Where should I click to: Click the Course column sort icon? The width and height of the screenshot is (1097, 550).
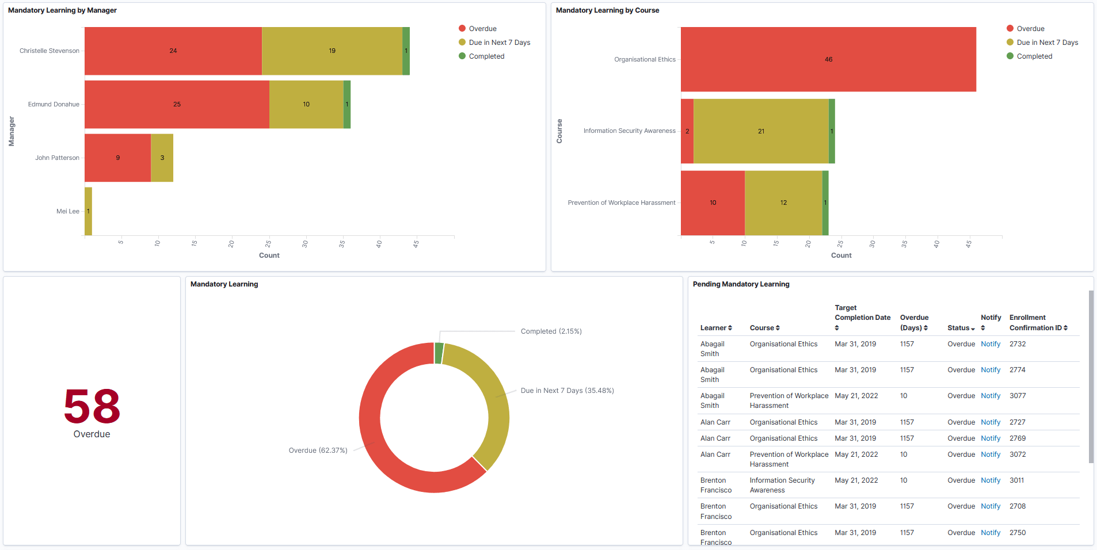779,327
